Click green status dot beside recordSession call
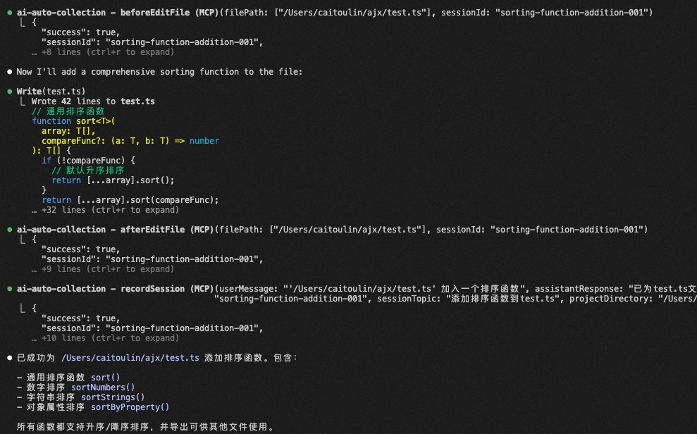The width and height of the screenshot is (697, 434). [9, 289]
